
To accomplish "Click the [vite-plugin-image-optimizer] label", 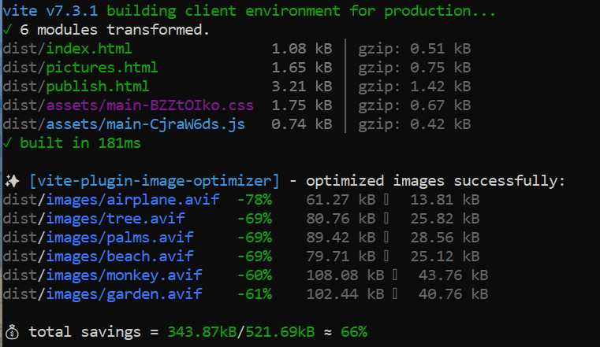I will [x=155, y=181].
